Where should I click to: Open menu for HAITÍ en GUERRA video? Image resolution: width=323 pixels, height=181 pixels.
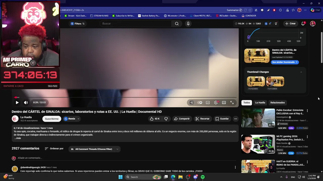[307, 162]
